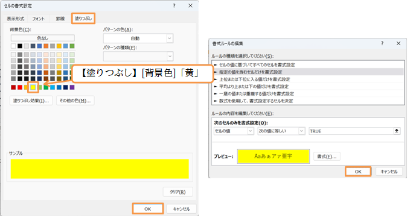
Task: Pick the purple swatch in standard colors row
Action: point(72,87)
